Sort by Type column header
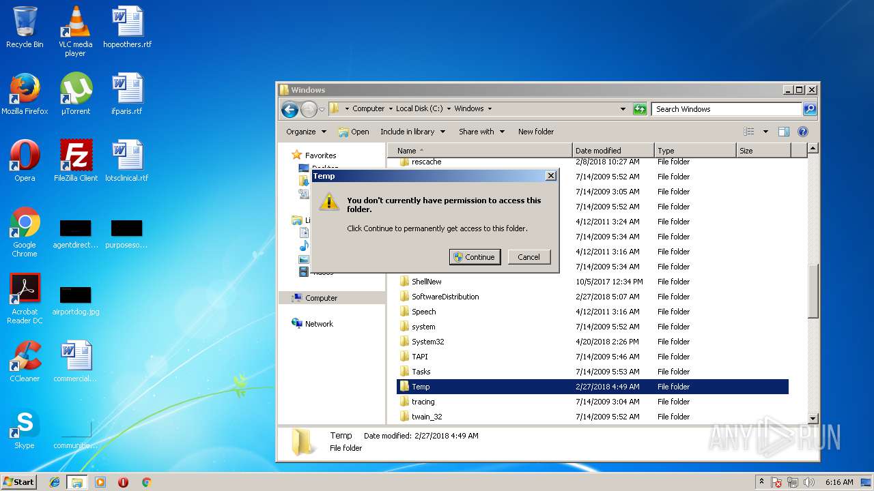Viewport: 874px width, 491px height. pyautogui.click(x=695, y=151)
